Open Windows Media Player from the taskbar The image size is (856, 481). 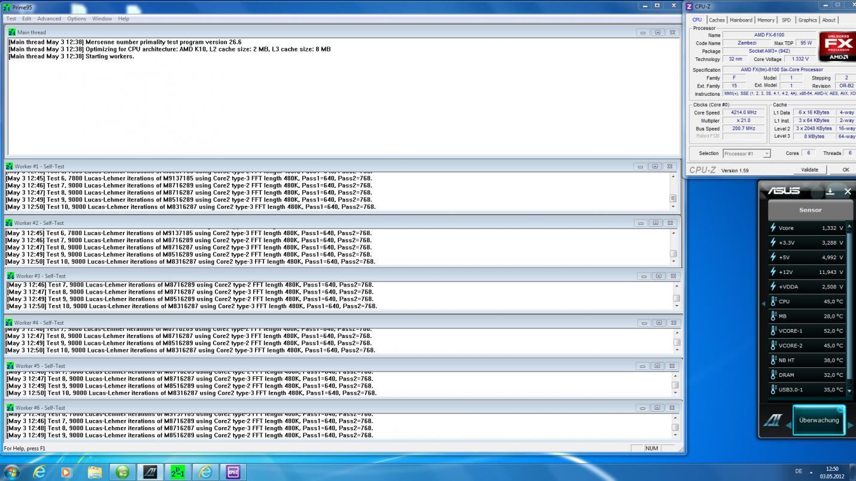(66, 472)
